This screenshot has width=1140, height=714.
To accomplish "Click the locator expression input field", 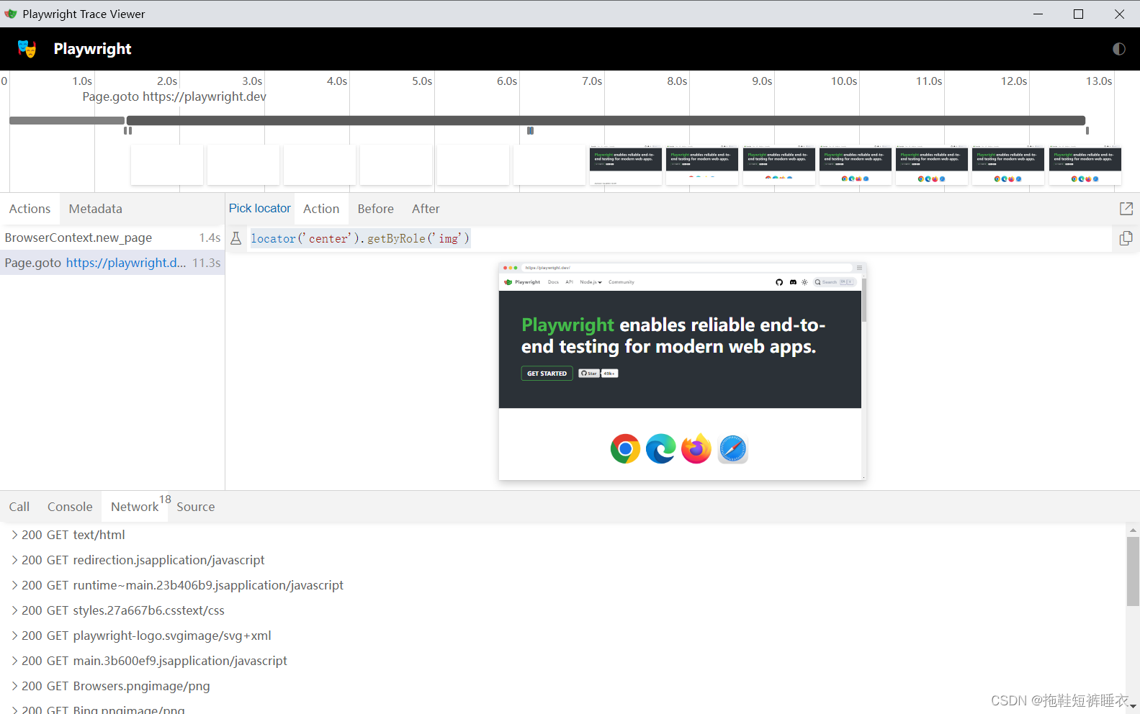I will tap(680, 238).
